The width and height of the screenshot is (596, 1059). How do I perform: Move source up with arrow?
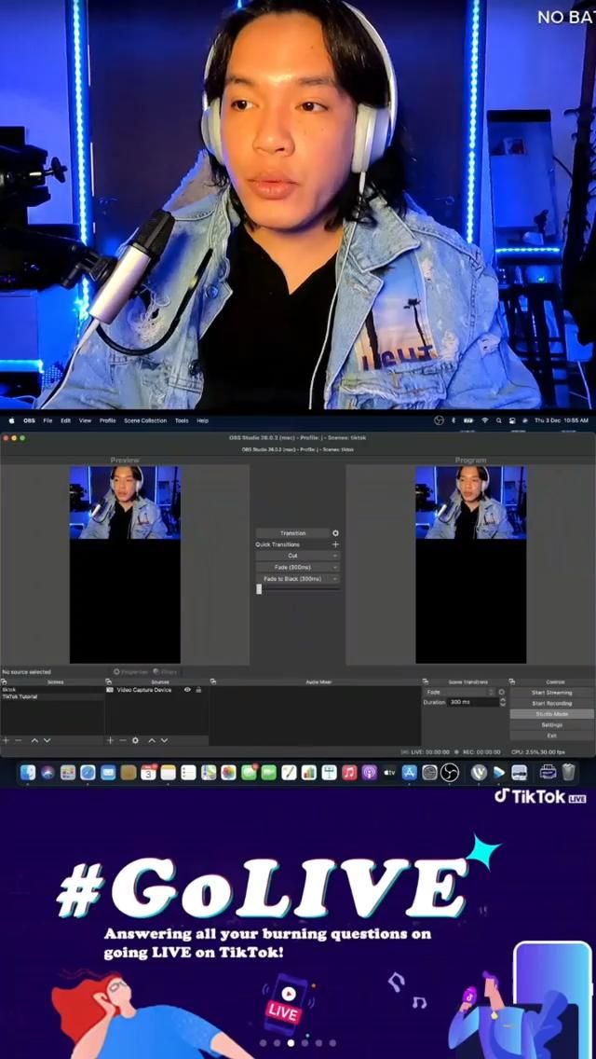152,740
